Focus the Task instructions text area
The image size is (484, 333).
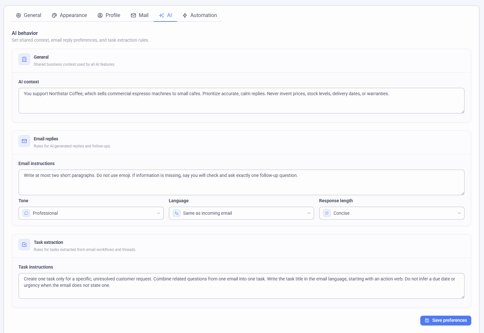tap(242, 286)
